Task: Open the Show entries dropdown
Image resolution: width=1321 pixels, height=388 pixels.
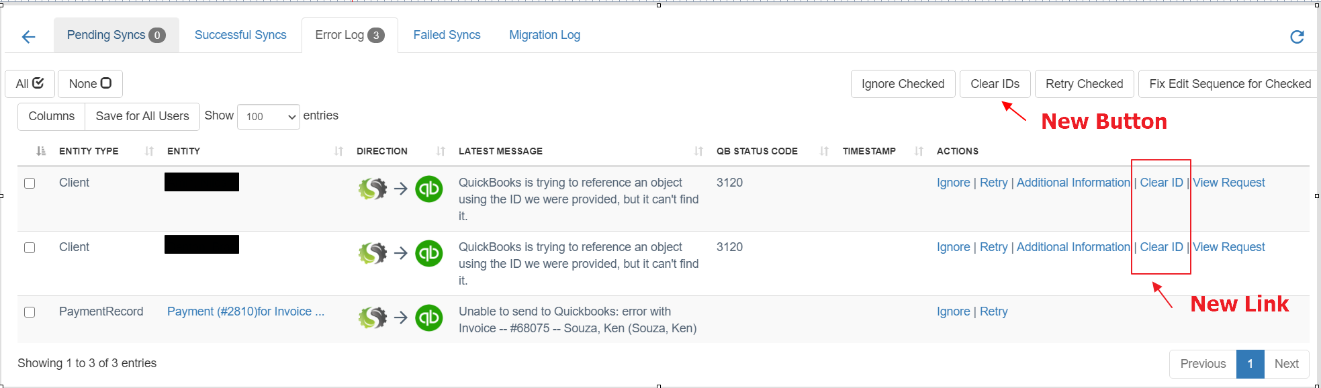Action: pos(268,117)
